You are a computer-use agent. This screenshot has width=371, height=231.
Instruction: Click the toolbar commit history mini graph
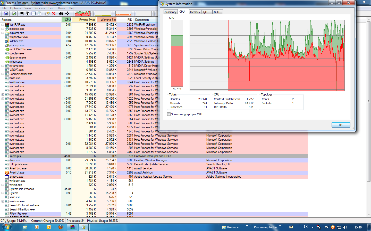coord(103,14)
